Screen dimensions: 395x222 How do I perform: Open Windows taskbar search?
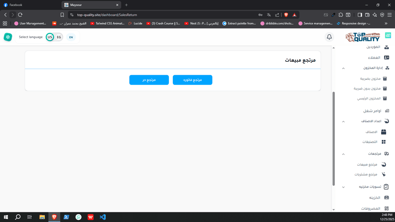pos(18,217)
